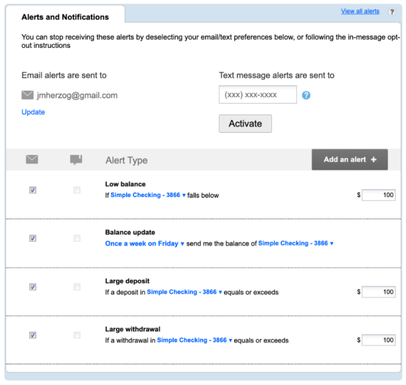Click the text message phone number field
Screen dimensions: 406x385
(x=258, y=95)
